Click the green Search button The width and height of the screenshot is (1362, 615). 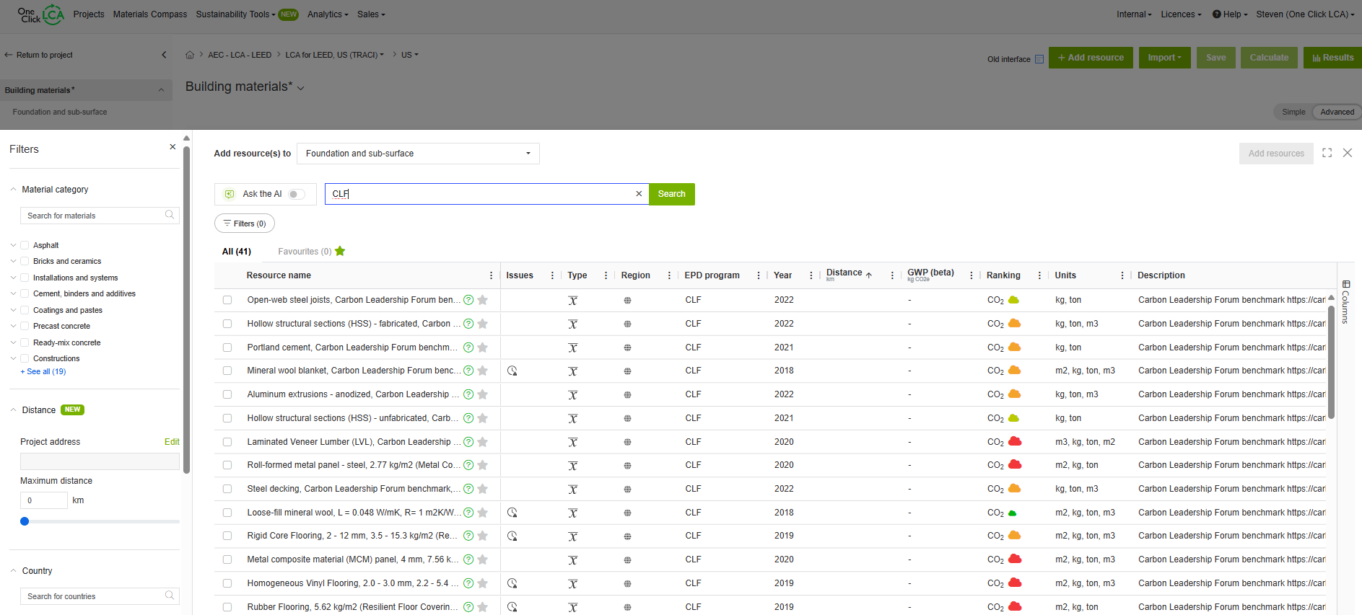pos(671,194)
